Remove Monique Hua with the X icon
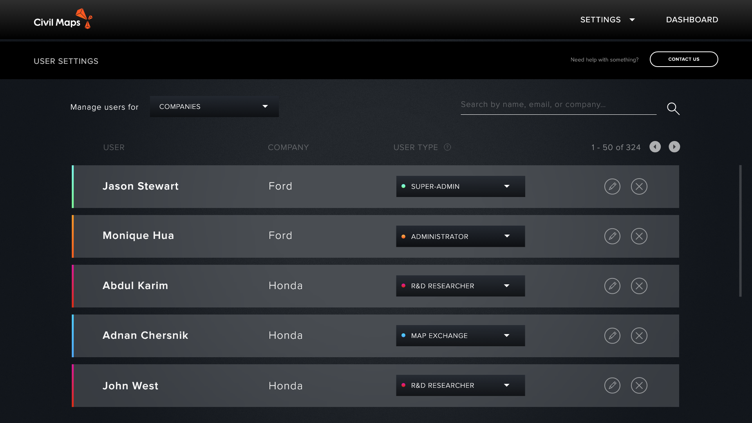This screenshot has width=752, height=423. click(x=639, y=236)
